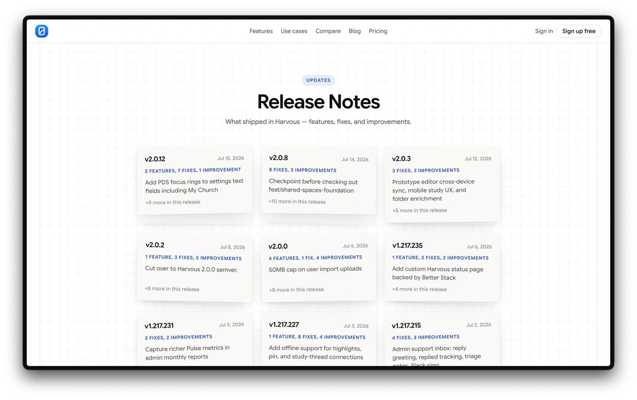Click the 'Jul 12, 2026' date

click(x=478, y=159)
